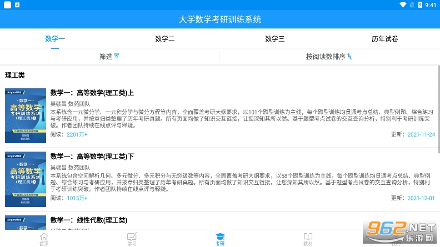Screen dimensions: 440x247
Task: Click the no-signal status bar icon
Action: (x=412, y=5)
